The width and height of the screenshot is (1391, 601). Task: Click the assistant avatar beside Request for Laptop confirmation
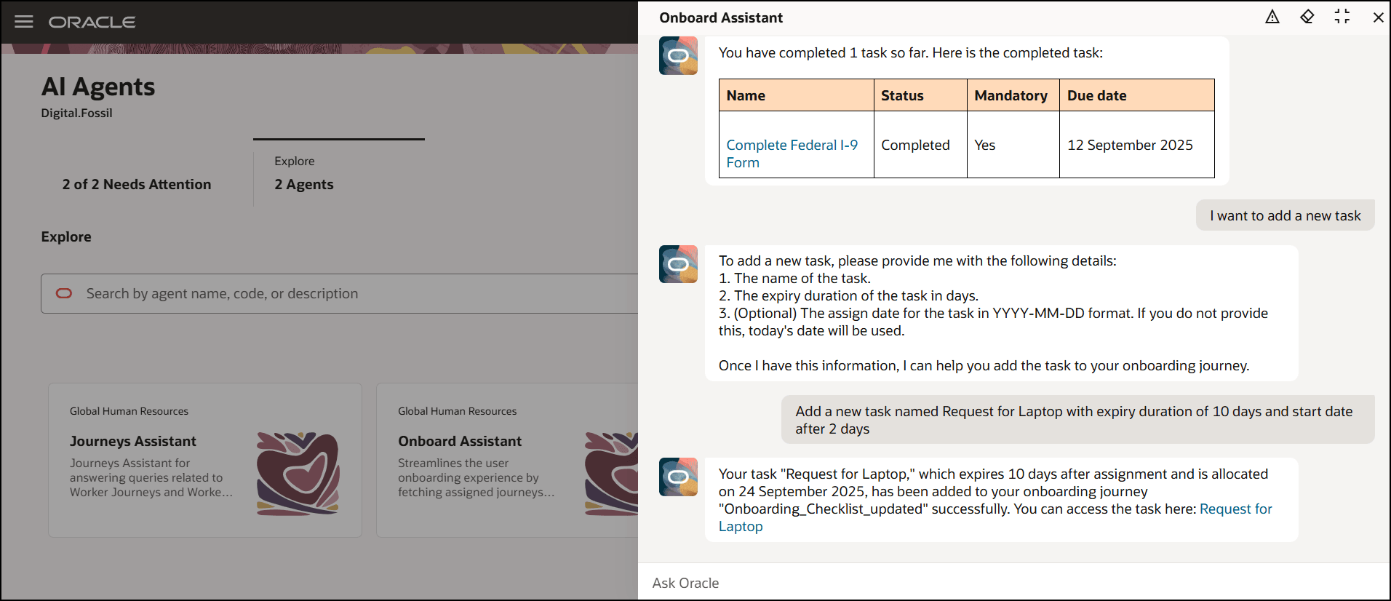(678, 477)
